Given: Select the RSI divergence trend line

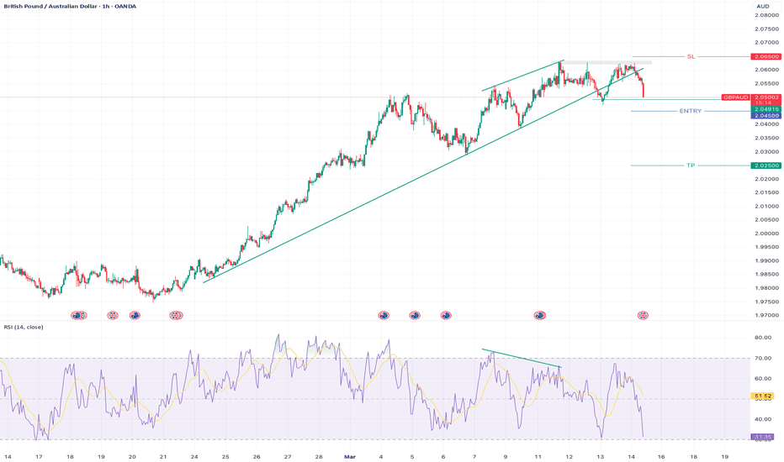Looking at the screenshot, I should 522,358.
